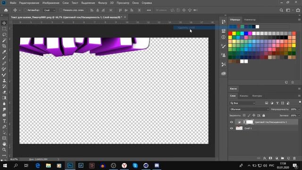Screen dimensions: 302x170
Task: Open the Edit Toolbar three-dots button
Action: pyautogui.click(x=4, y=155)
